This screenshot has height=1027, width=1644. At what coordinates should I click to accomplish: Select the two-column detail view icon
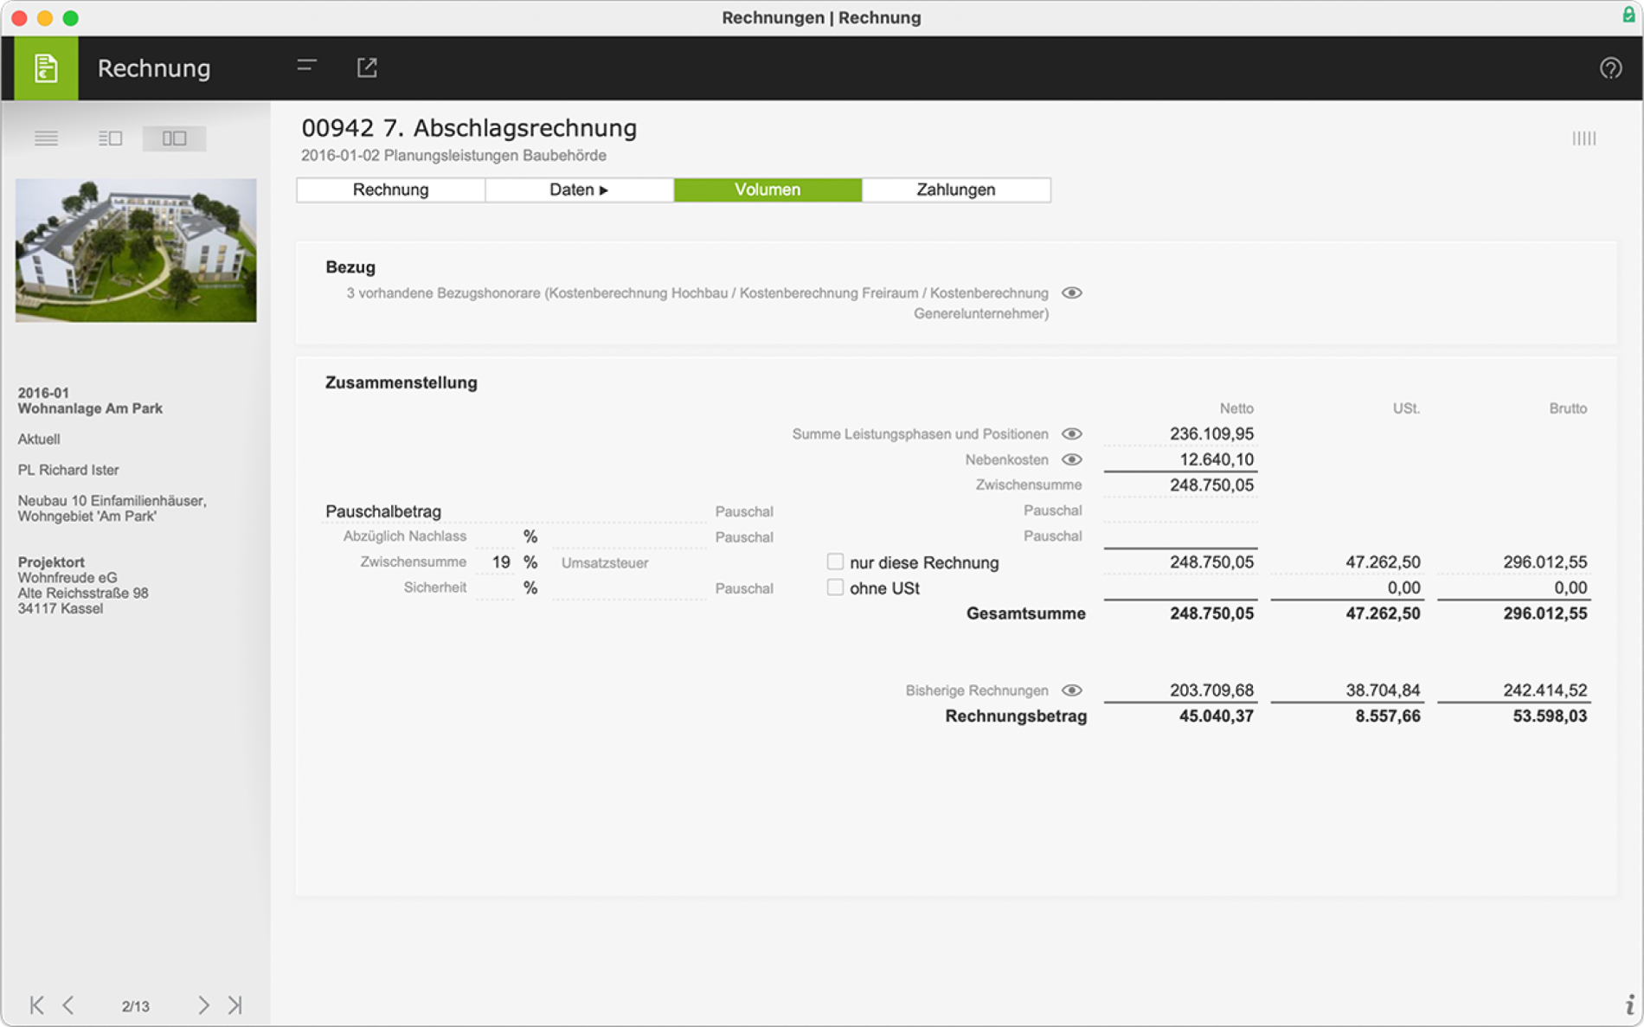click(174, 138)
